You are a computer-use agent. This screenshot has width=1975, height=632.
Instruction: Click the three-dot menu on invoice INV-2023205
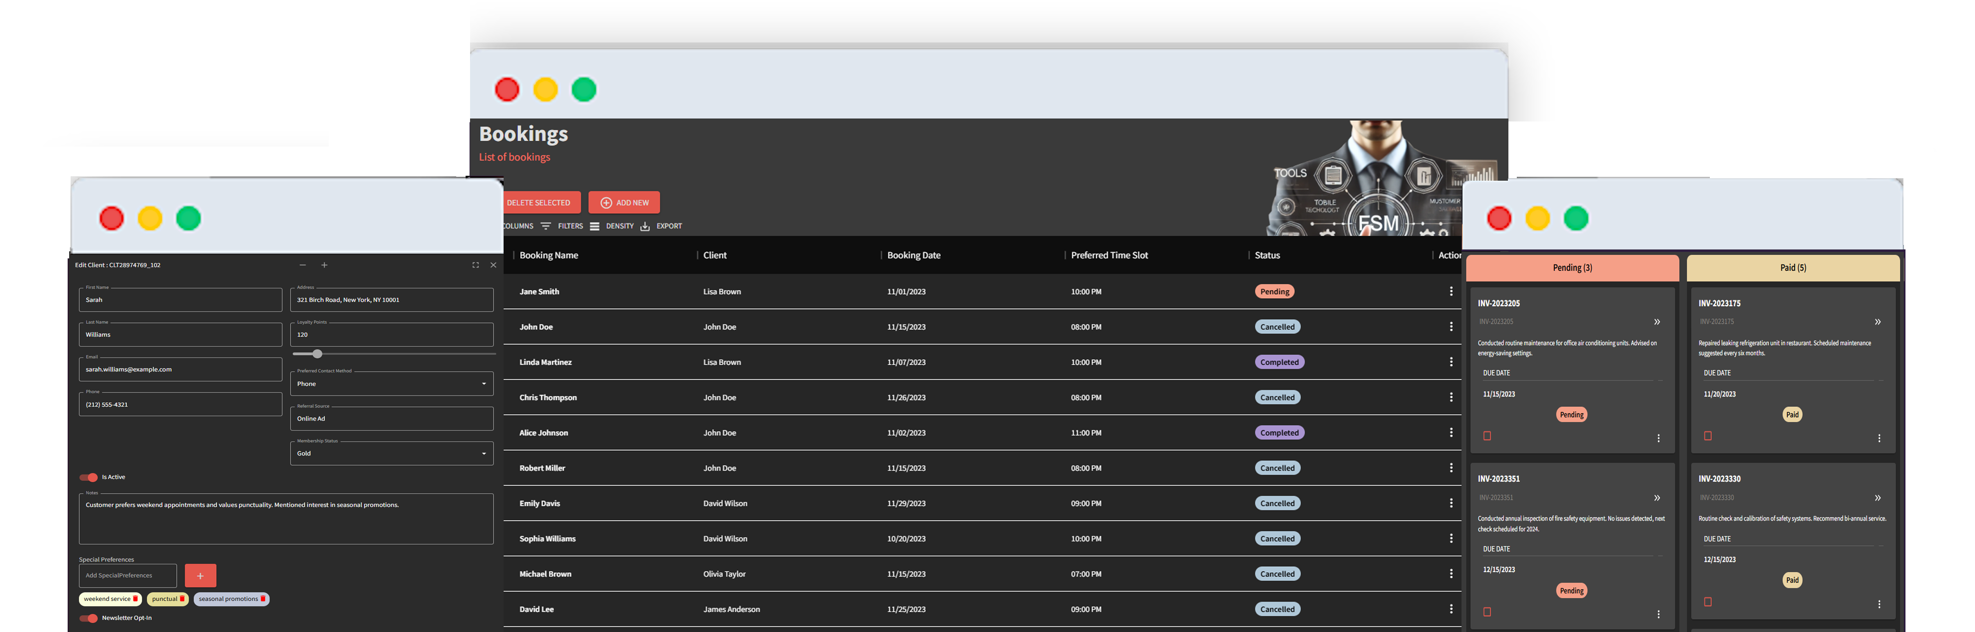coord(1659,438)
